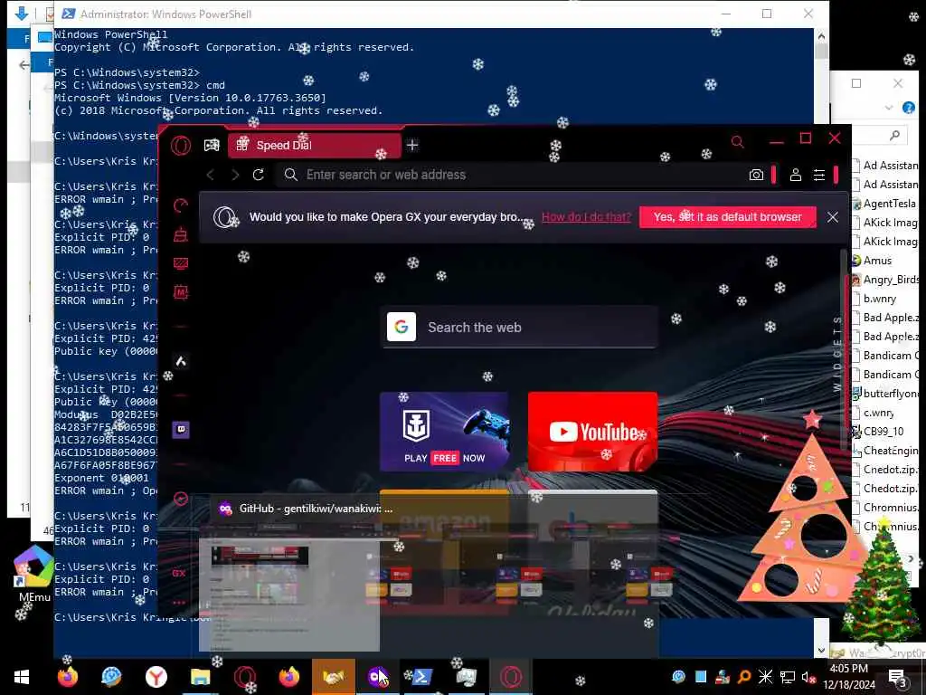
Task: Click the muted volume tray icon
Action: [808, 677]
